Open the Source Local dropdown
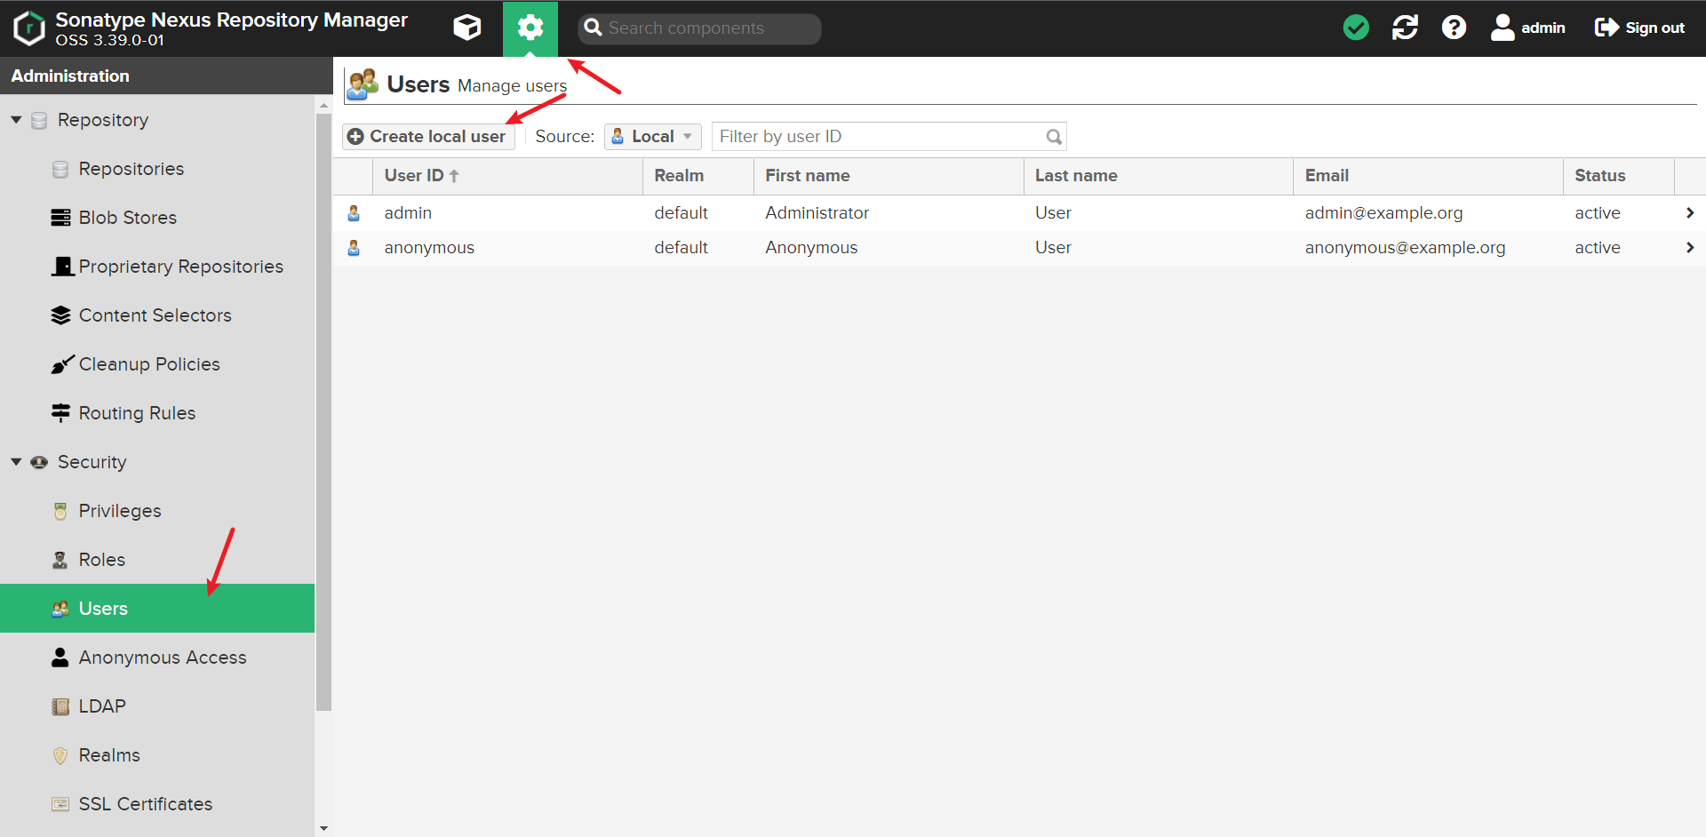Screen dimensions: 1706x837 click(653, 137)
